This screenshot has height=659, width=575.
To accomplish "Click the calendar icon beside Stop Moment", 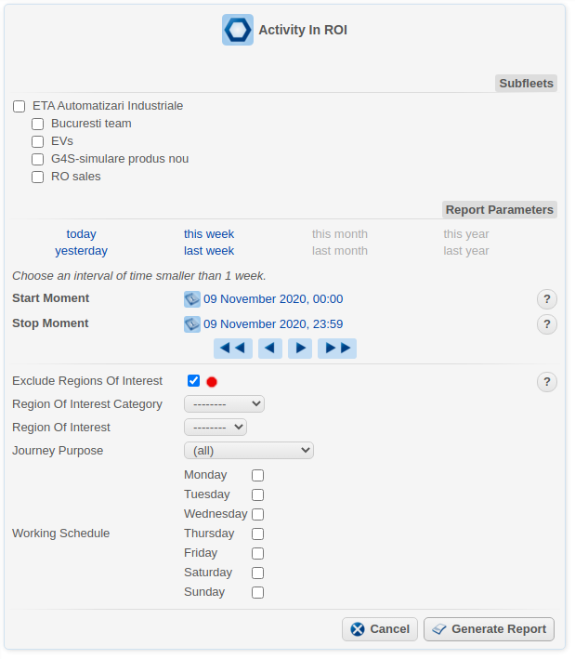I will click(x=192, y=324).
